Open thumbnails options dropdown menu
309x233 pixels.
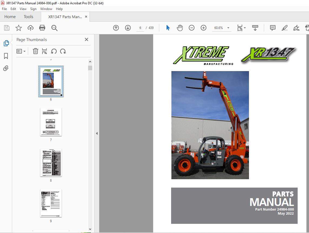pyautogui.click(x=21, y=51)
